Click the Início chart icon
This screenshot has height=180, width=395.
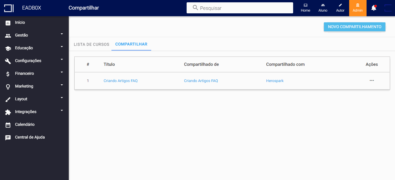click(8, 23)
